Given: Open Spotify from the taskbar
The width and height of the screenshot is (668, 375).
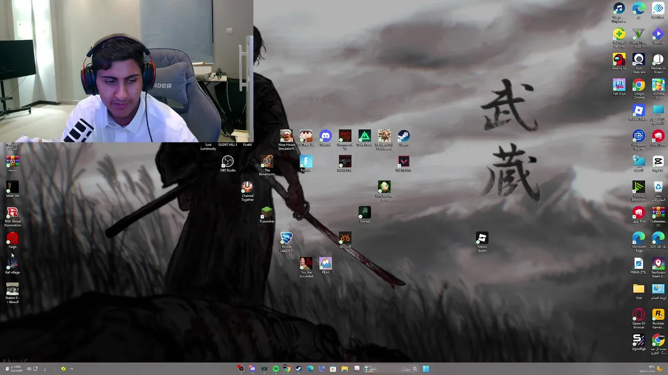Looking at the screenshot, I should 276,369.
